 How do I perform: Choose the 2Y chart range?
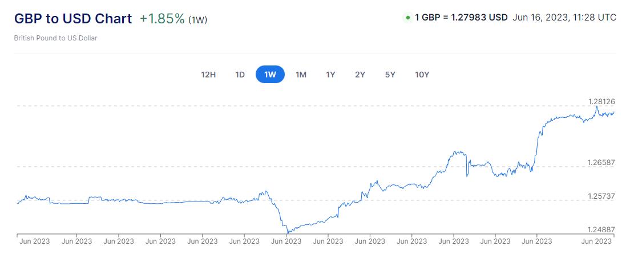[360, 75]
